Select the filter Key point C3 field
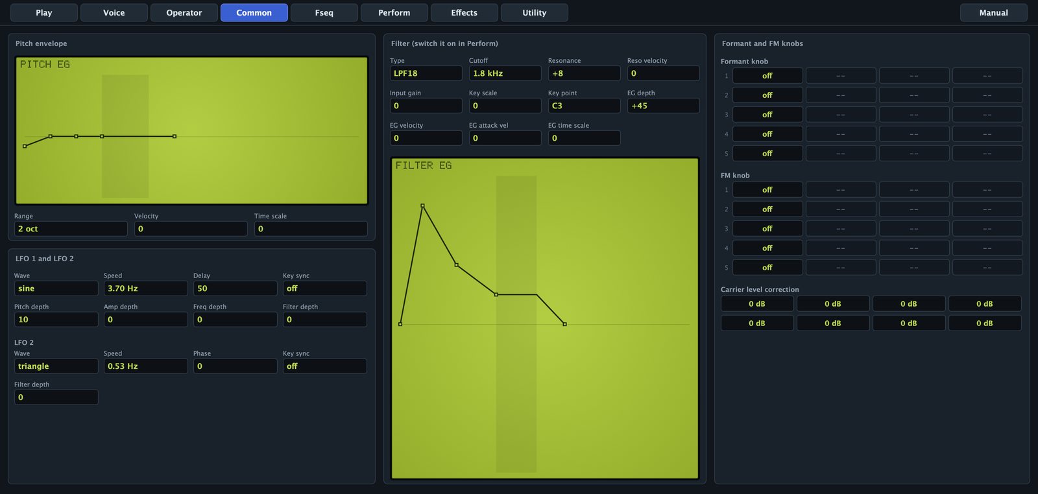The width and height of the screenshot is (1038, 494). [x=585, y=106]
